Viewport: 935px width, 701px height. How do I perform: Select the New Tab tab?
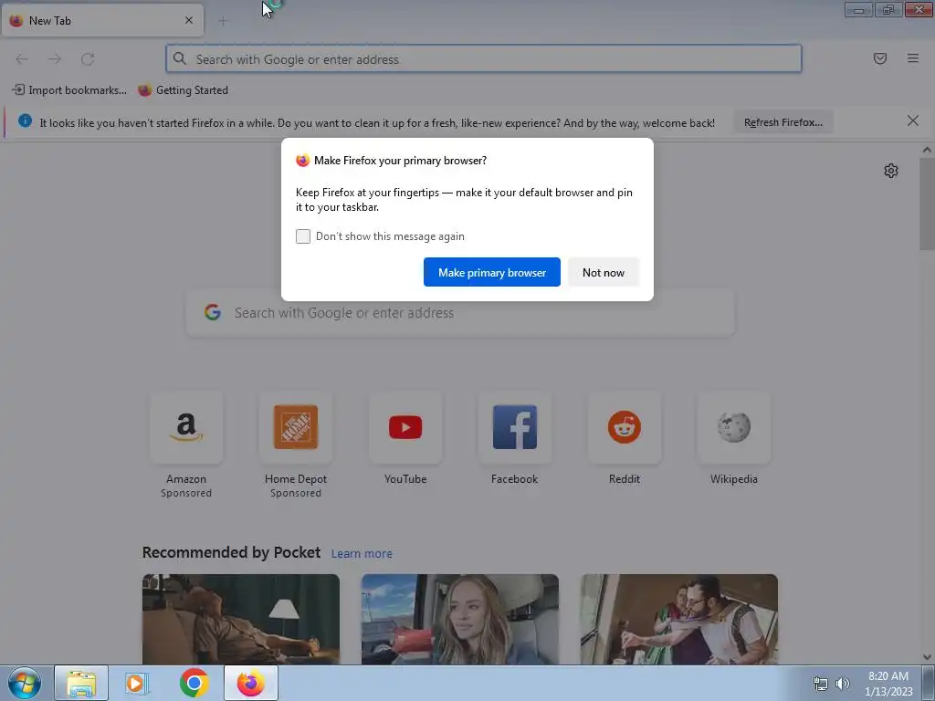(x=102, y=21)
